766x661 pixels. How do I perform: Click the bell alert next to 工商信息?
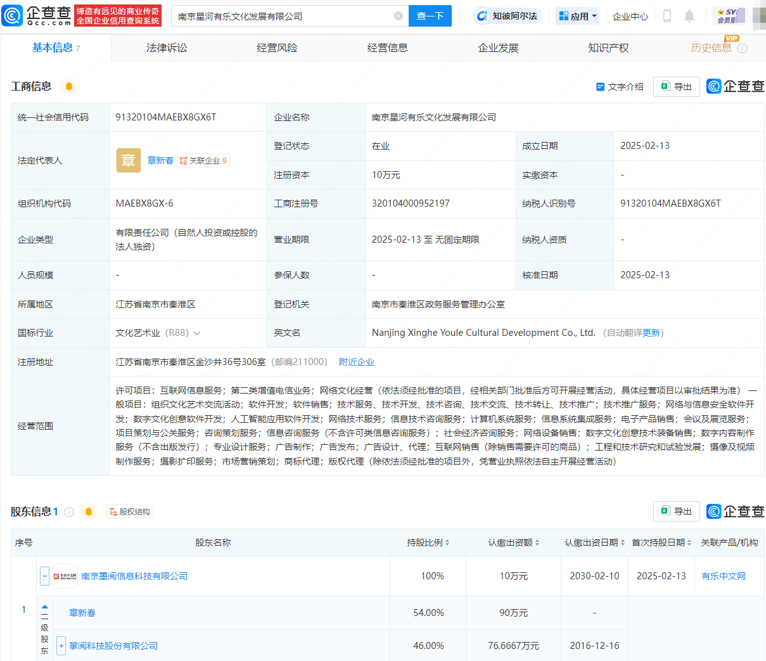tap(69, 86)
